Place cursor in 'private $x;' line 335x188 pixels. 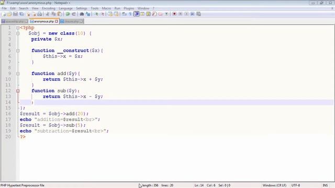tap(47, 39)
